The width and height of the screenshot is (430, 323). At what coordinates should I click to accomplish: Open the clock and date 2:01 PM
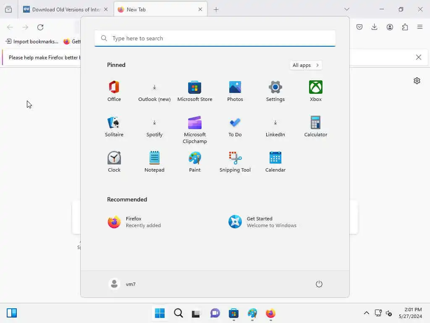410,313
